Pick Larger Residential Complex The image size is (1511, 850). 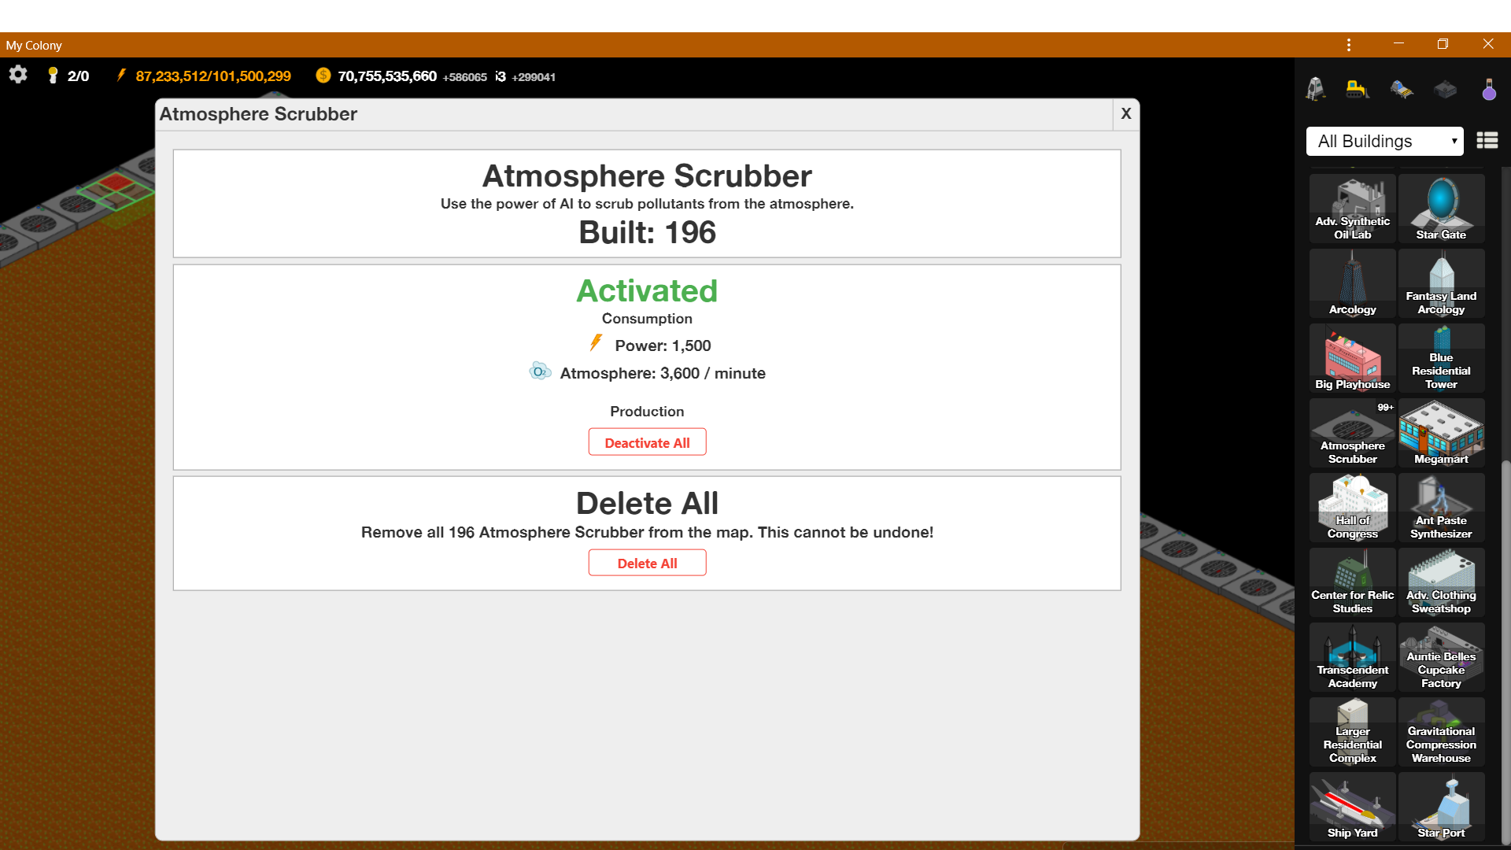(1352, 732)
